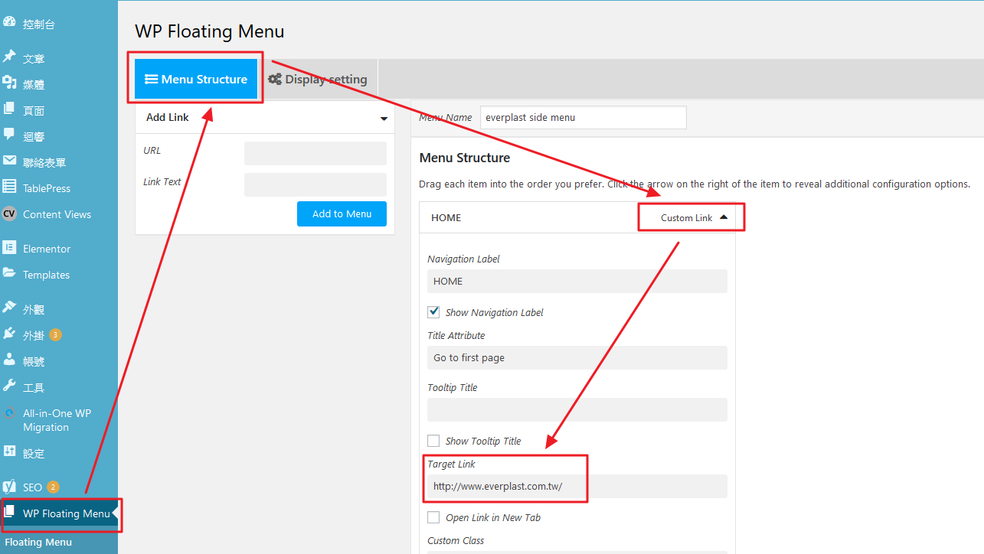Click the media icon beside 媒體
Viewport: 984px width, 554px height.
(x=9, y=83)
